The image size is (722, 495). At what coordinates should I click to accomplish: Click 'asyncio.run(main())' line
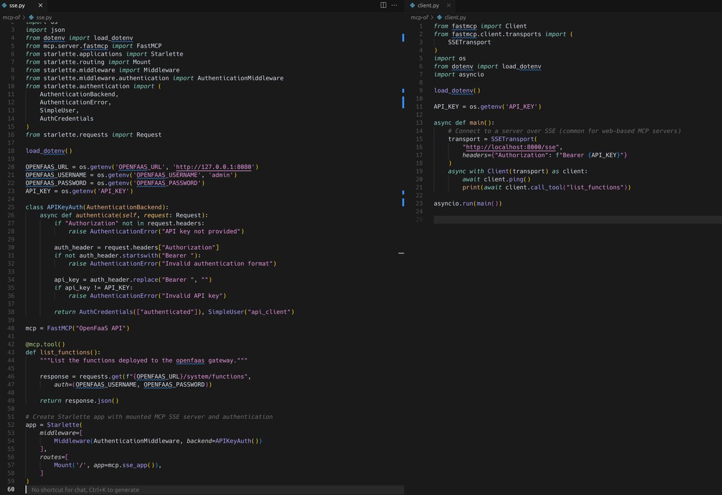[x=467, y=204]
